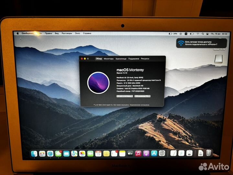The height and width of the screenshot is (175, 233).
Task: Click the 28% battery indicator
Action: coord(173,34)
